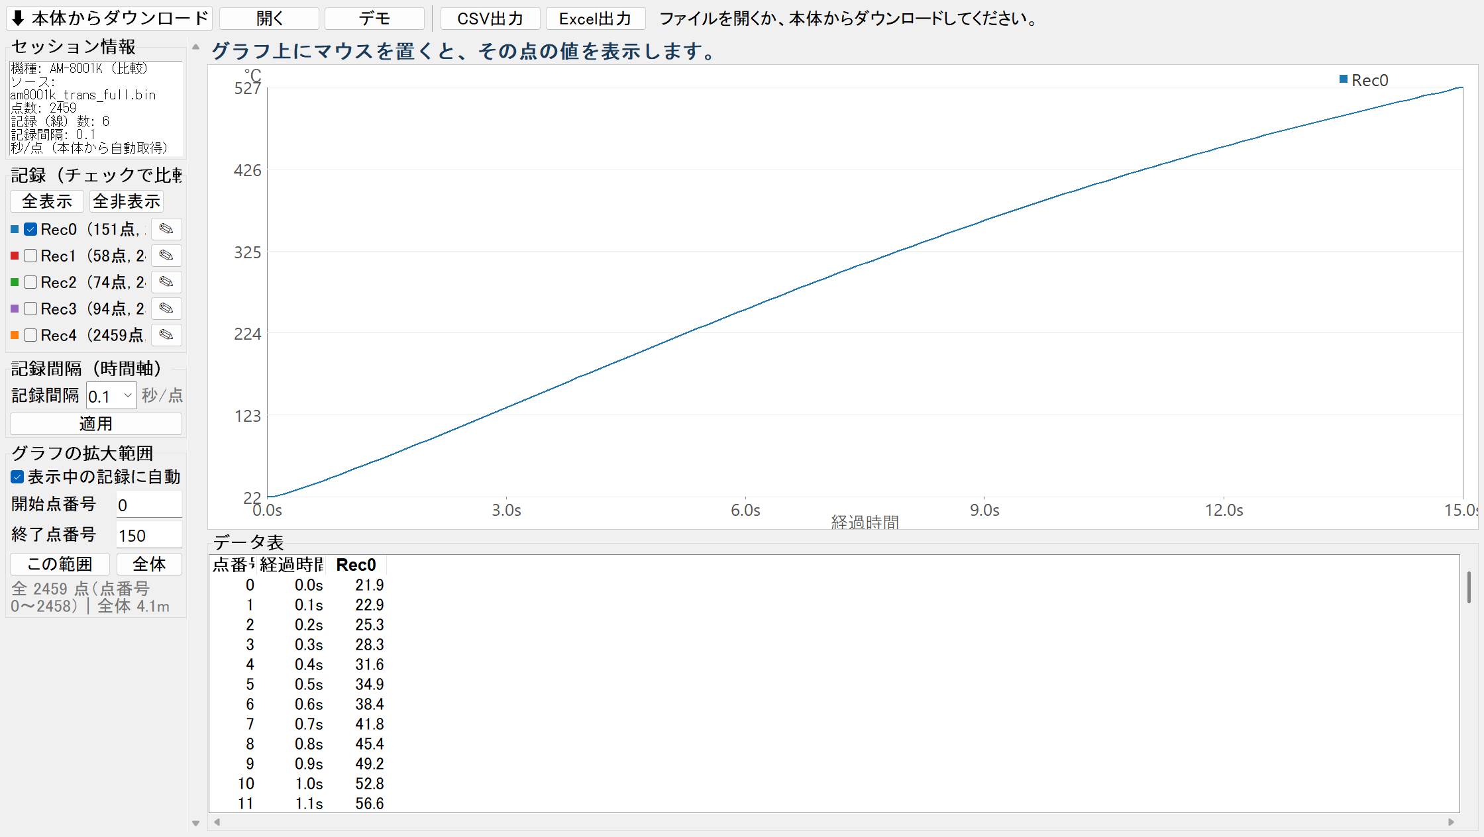Click the 適用 apply button

click(x=96, y=424)
